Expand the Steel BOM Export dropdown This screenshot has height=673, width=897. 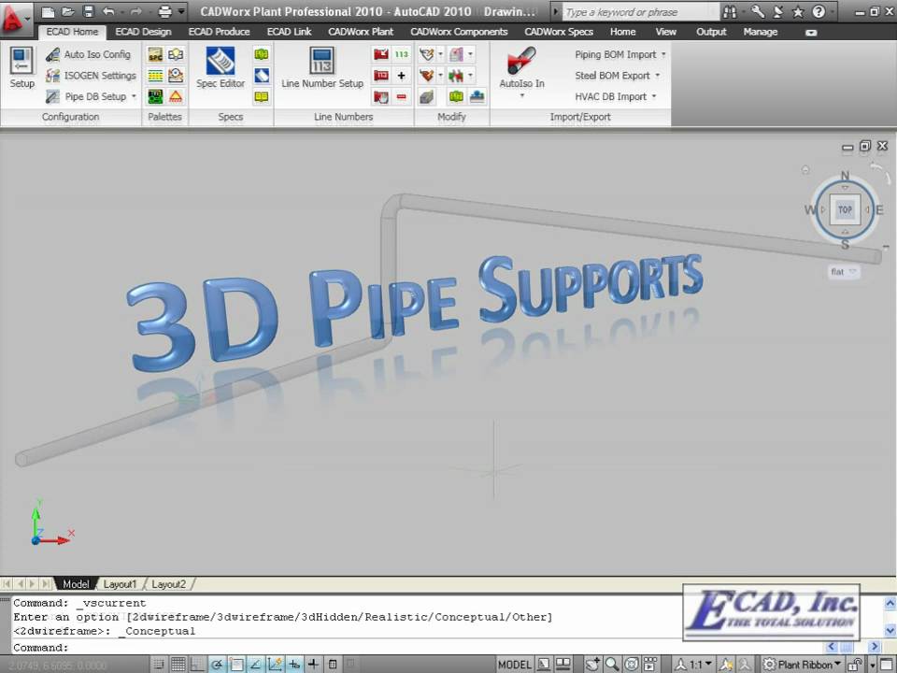[657, 76]
